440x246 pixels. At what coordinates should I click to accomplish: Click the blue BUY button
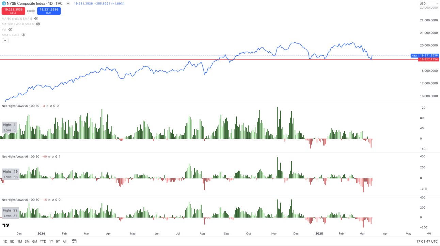point(49,11)
